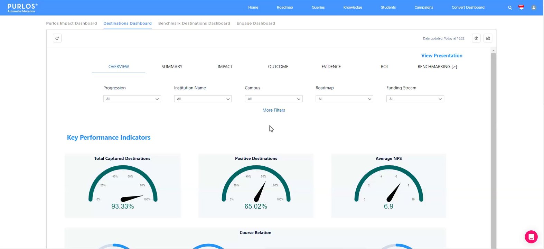Click the More Filters link
The height and width of the screenshot is (249, 544).
point(274,110)
